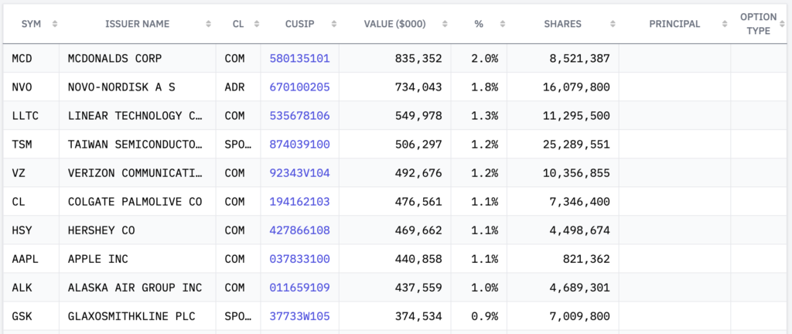Screen dimensions: 792x334
Task: Click the SHARES header label
Action: coord(563,24)
